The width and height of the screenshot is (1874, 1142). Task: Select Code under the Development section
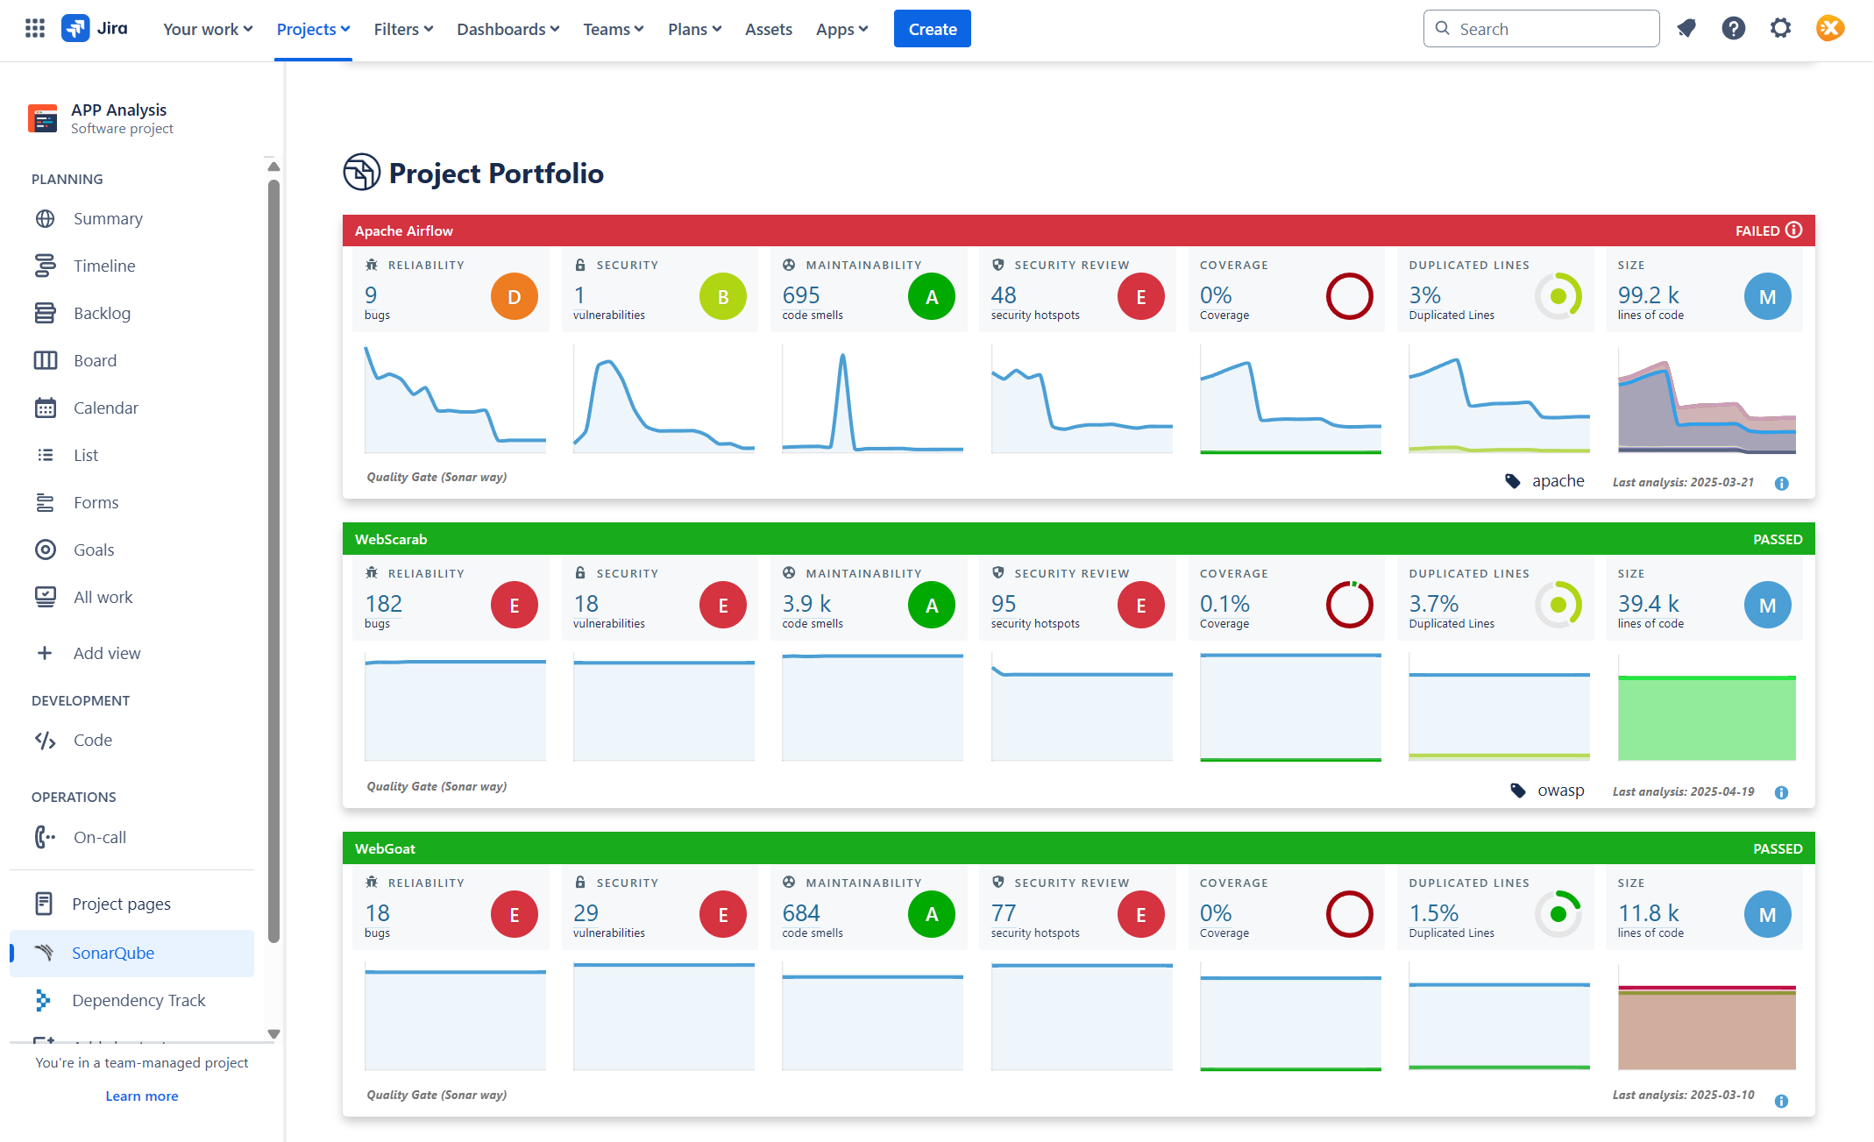click(x=92, y=740)
